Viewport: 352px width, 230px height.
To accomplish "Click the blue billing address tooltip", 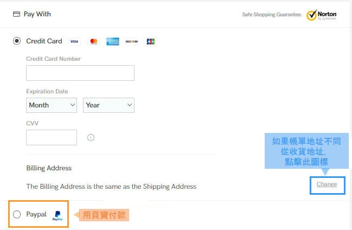I will [306, 151].
